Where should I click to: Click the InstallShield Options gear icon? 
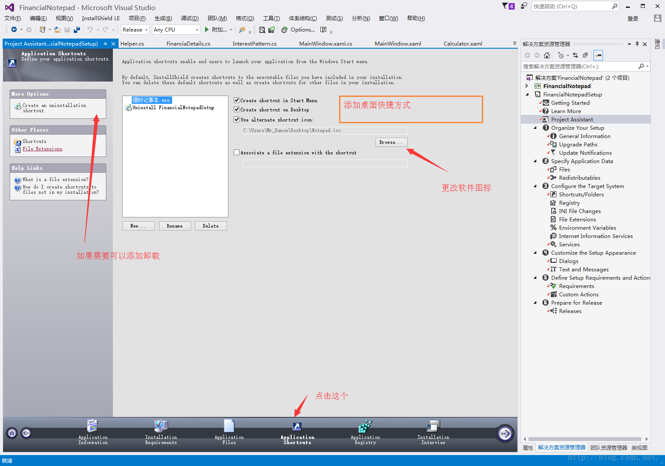click(x=285, y=30)
